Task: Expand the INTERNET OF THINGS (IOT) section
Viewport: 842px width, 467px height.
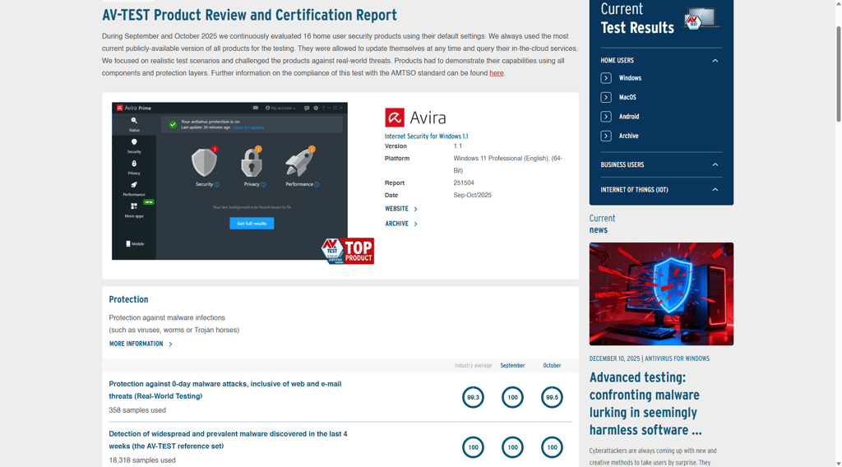Action: [x=715, y=189]
